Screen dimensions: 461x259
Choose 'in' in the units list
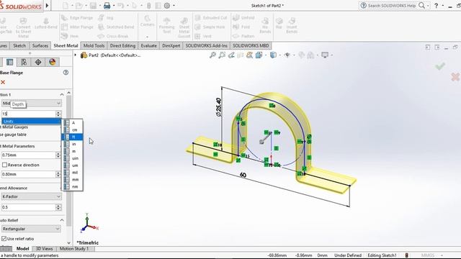[72, 144]
